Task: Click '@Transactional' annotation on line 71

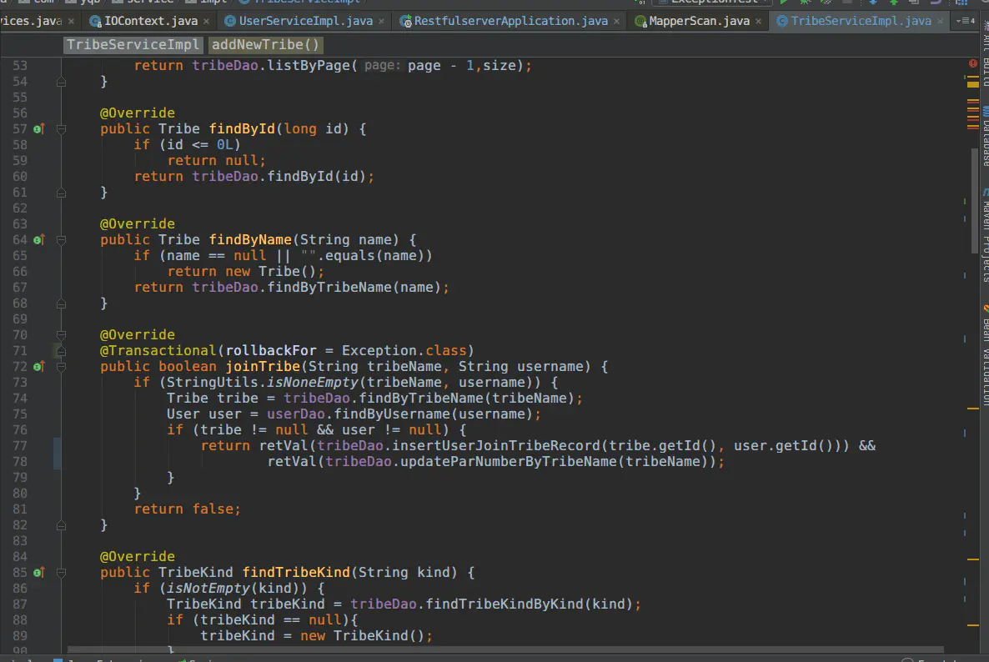Action: tap(158, 351)
